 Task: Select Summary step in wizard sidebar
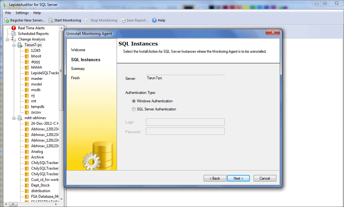(x=78, y=69)
